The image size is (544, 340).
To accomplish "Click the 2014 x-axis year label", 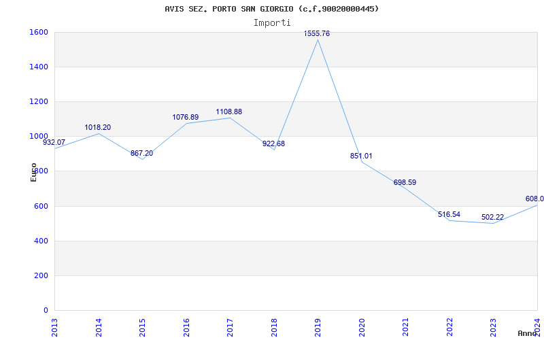I will coord(99,328).
